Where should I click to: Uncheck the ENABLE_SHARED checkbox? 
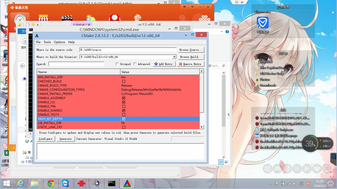(124, 110)
